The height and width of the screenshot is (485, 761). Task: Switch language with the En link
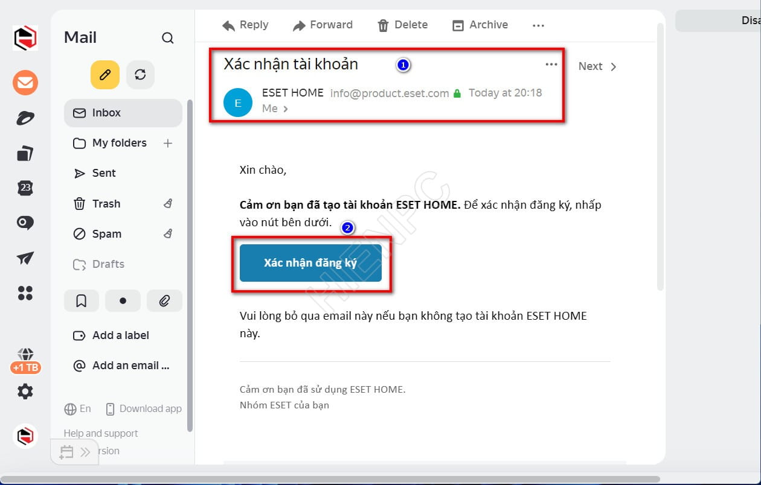[78, 408]
